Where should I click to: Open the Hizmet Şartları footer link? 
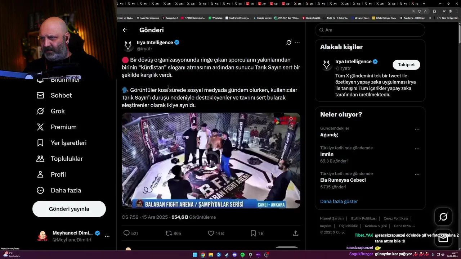(x=332, y=218)
